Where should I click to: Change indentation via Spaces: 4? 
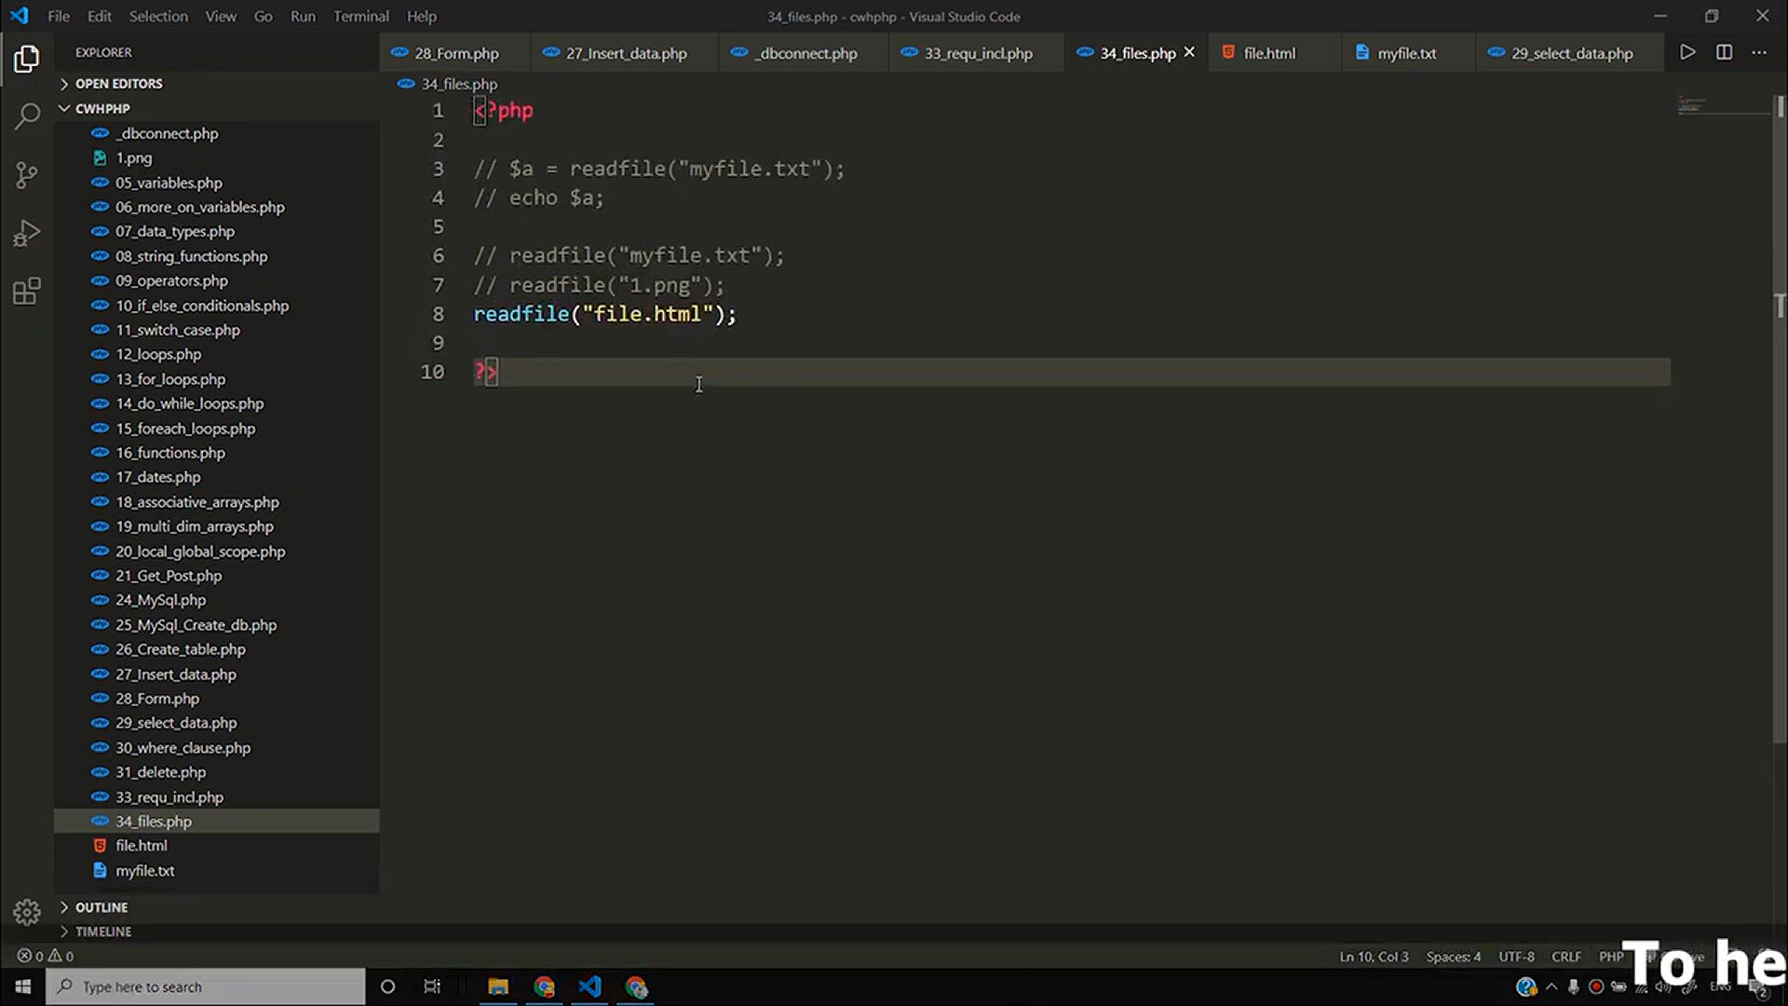[x=1453, y=957]
